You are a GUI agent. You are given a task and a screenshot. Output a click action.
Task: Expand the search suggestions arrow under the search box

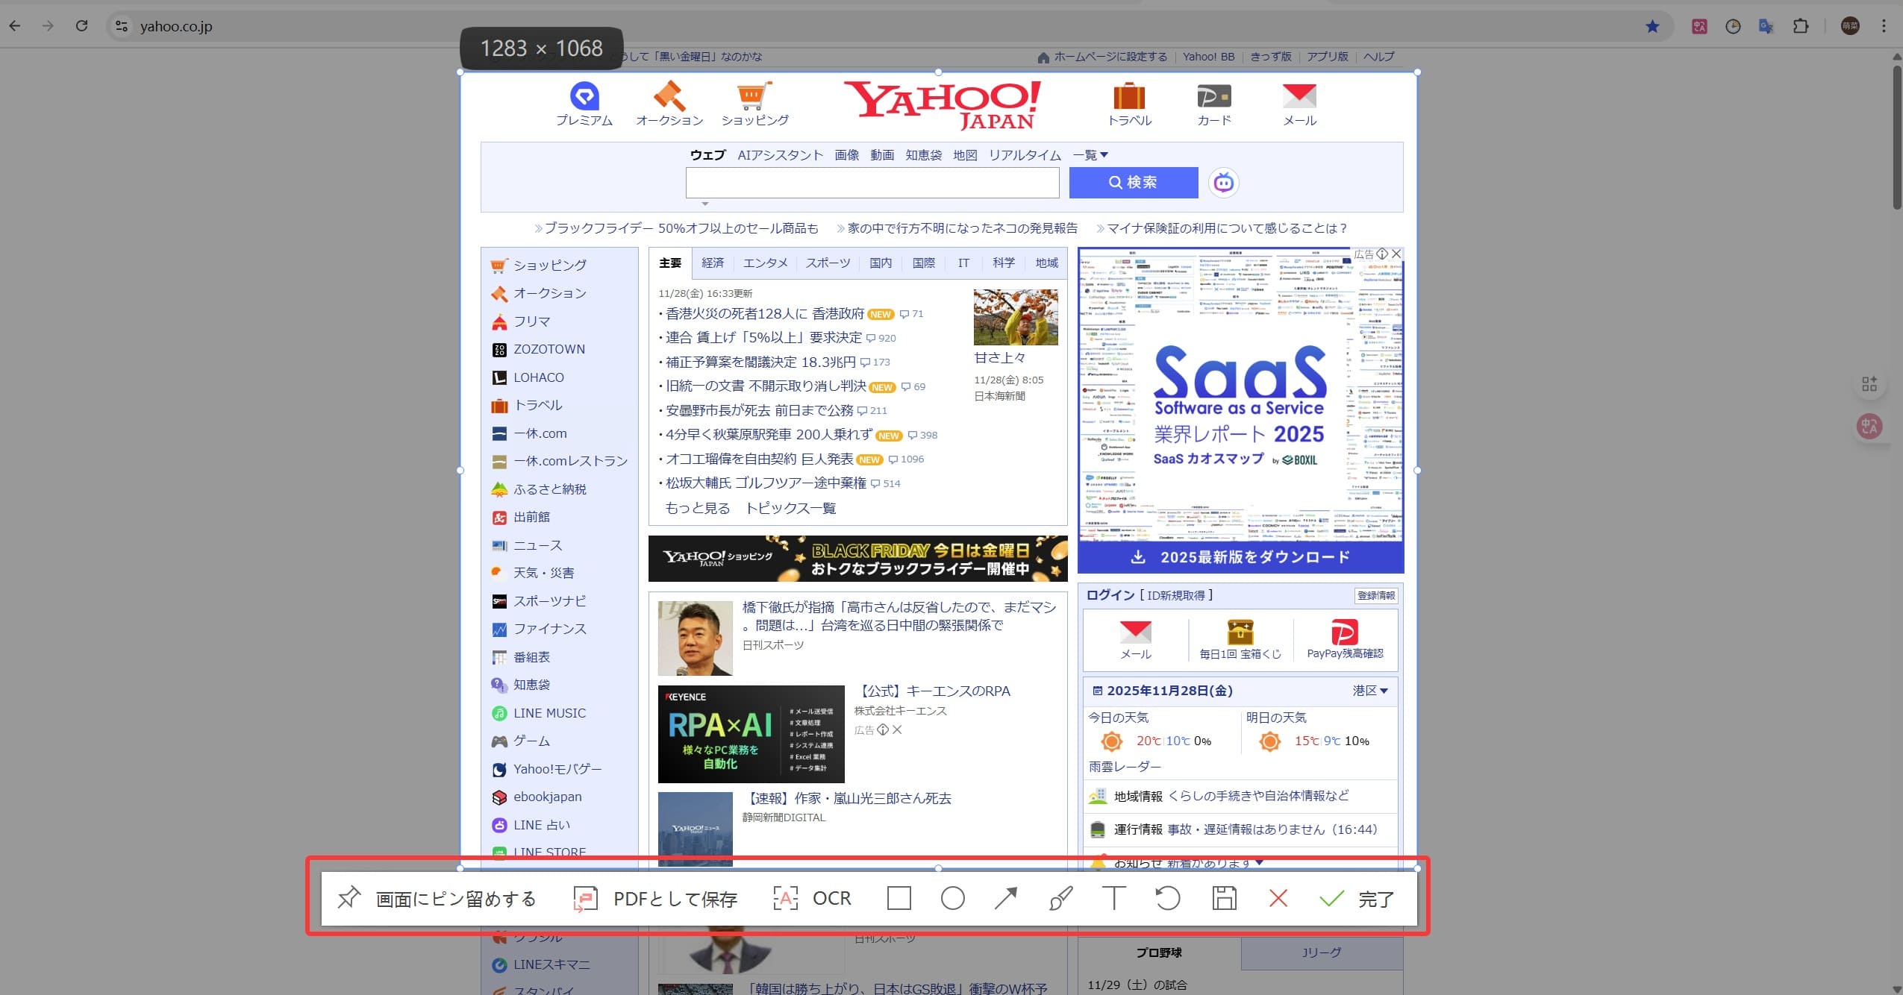[x=704, y=204]
